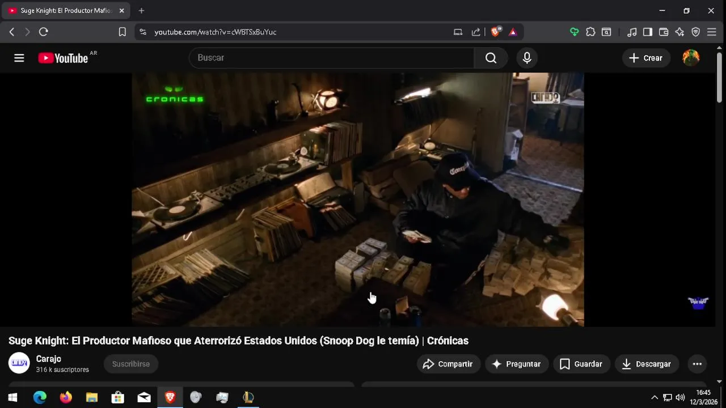The height and width of the screenshot is (408, 726).
Task: Click the video title text
Action: coord(238,341)
